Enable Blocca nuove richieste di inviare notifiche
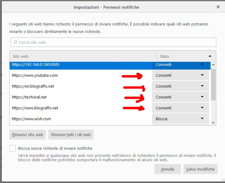 tap(12, 148)
